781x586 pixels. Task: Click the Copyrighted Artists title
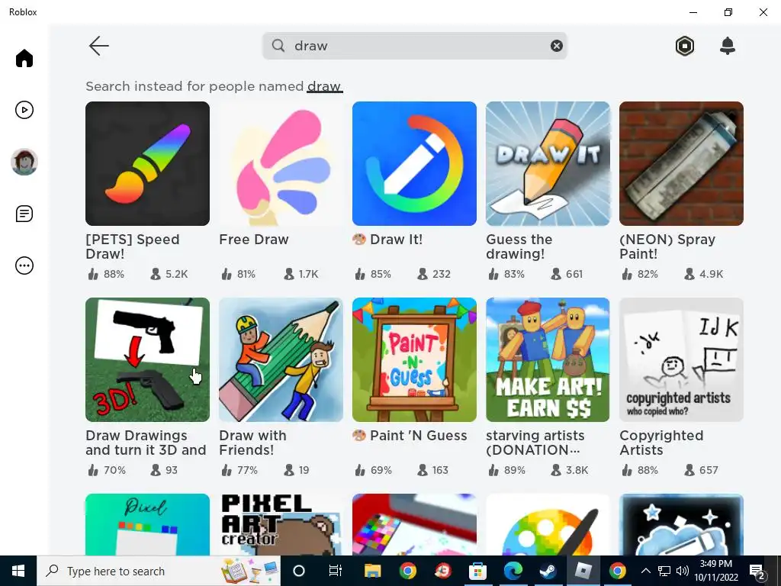click(x=661, y=443)
